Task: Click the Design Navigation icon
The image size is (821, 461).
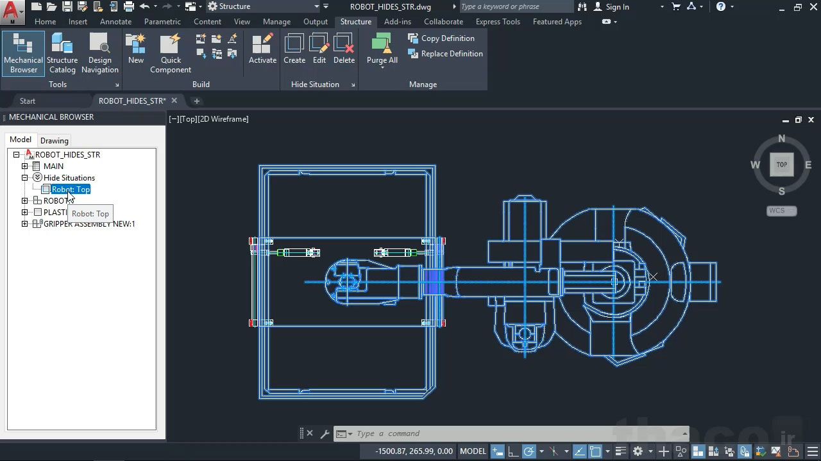Action: click(99, 53)
